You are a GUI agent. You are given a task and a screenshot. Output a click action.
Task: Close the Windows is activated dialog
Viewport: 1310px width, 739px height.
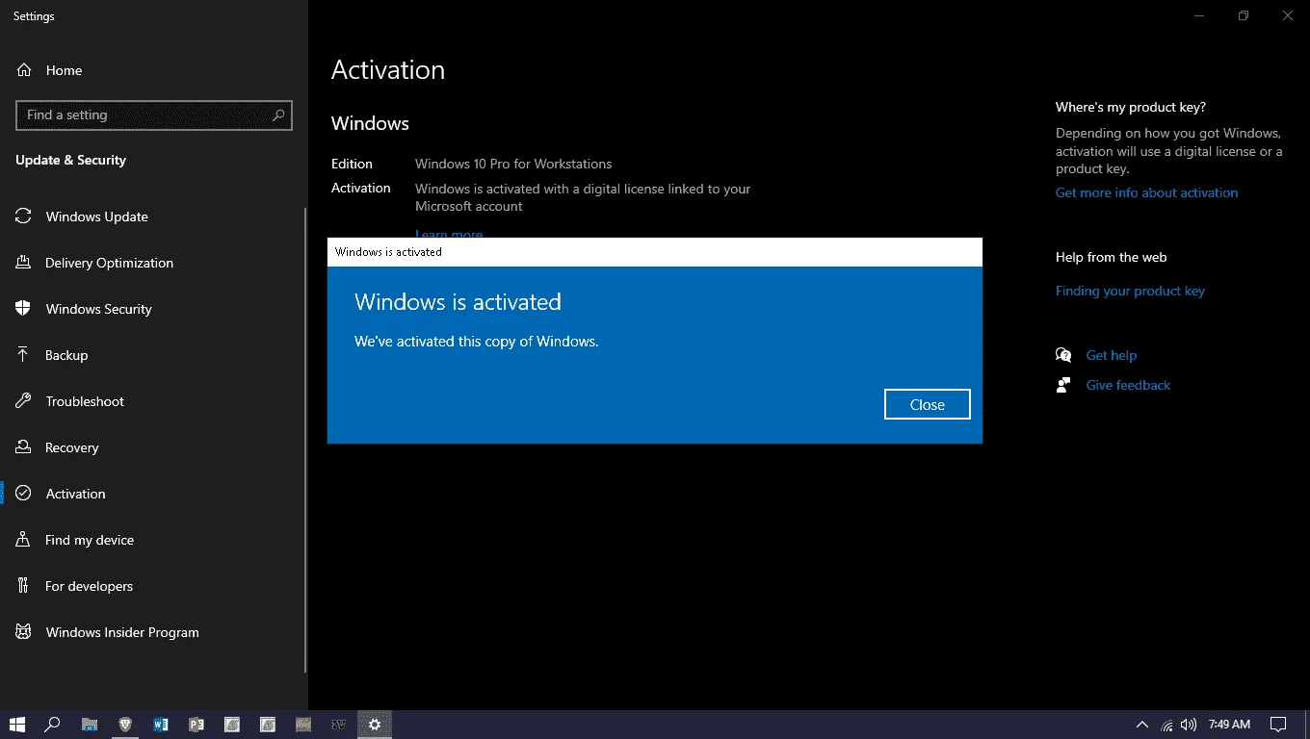(x=927, y=404)
